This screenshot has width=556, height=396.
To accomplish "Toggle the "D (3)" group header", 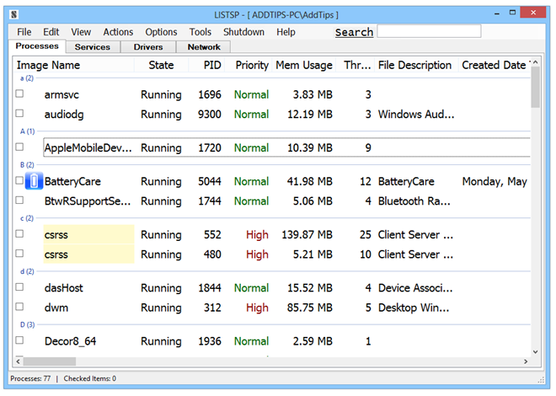I will [x=27, y=324].
